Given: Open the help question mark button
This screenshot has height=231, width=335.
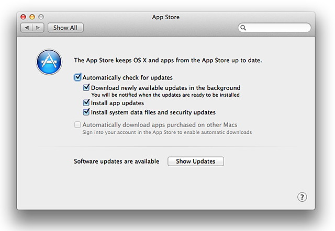Looking at the screenshot, I should point(302,197).
